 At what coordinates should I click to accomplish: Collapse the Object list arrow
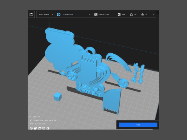tap(31, 117)
